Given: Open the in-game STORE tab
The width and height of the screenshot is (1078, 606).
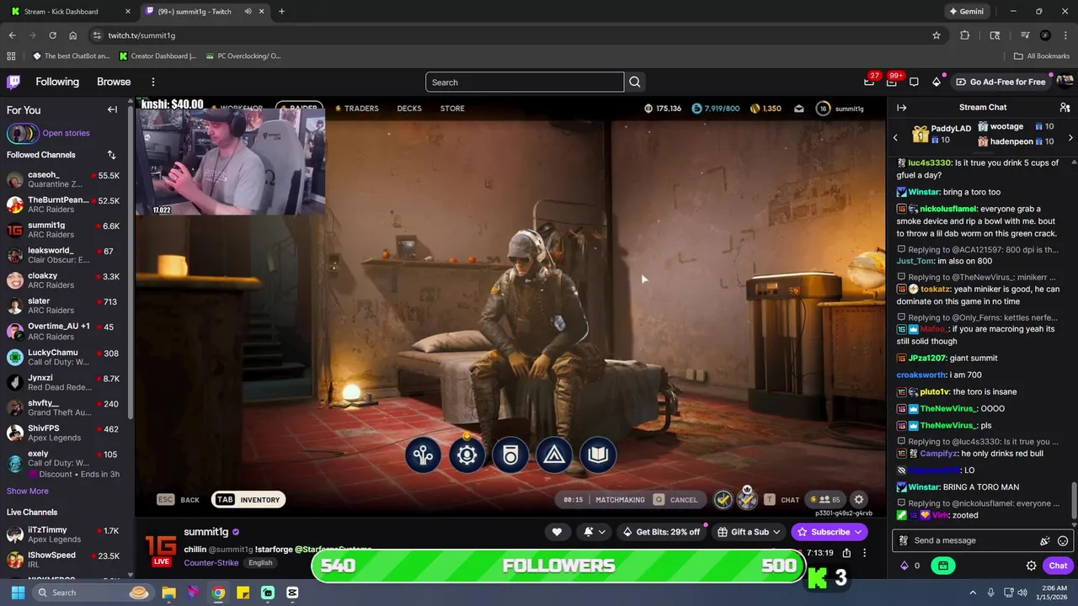Looking at the screenshot, I should click(452, 109).
